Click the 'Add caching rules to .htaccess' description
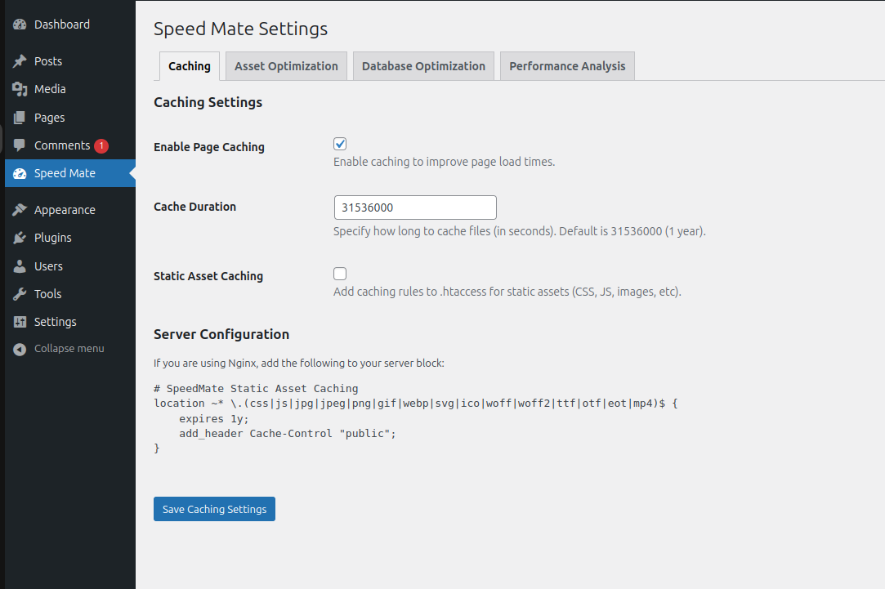Viewport: 885px width, 589px height. click(x=507, y=292)
